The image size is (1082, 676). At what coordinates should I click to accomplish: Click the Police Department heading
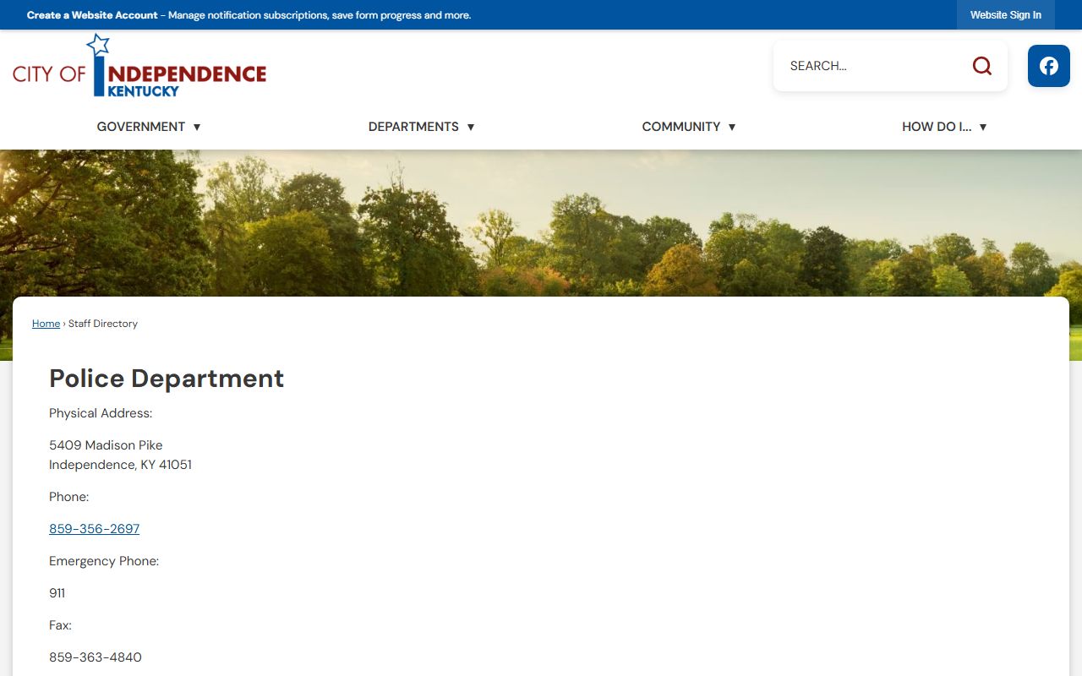167,379
